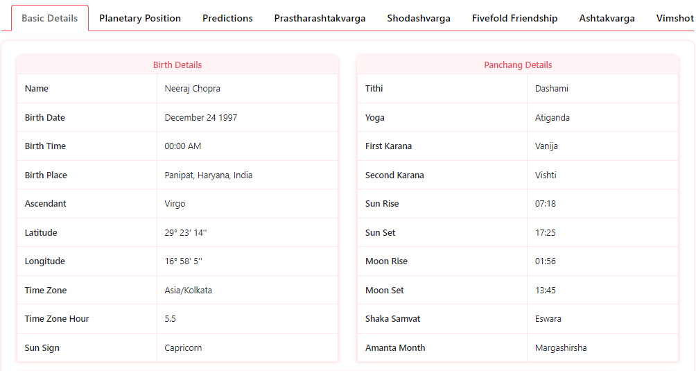Select the Margashirsha Amanta Month value

click(561, 348)
